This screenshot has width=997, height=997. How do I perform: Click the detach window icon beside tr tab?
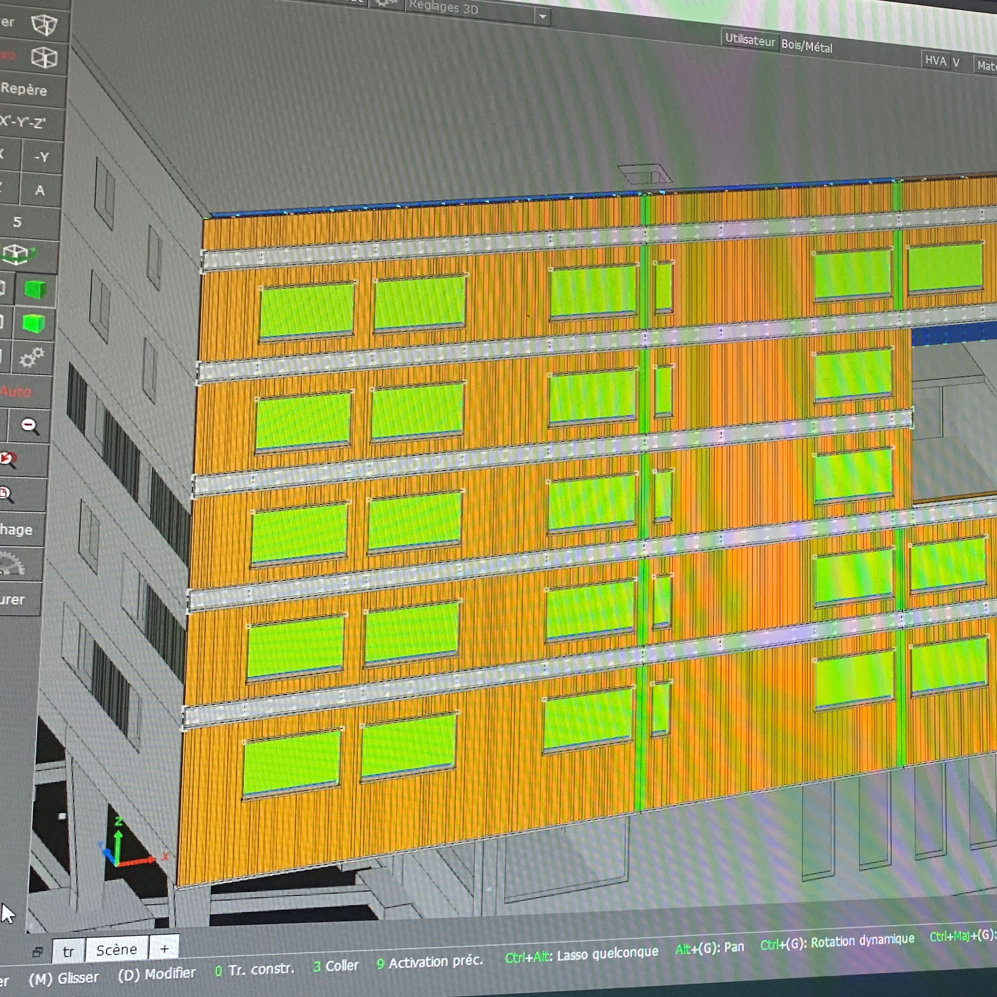[37, 952]
